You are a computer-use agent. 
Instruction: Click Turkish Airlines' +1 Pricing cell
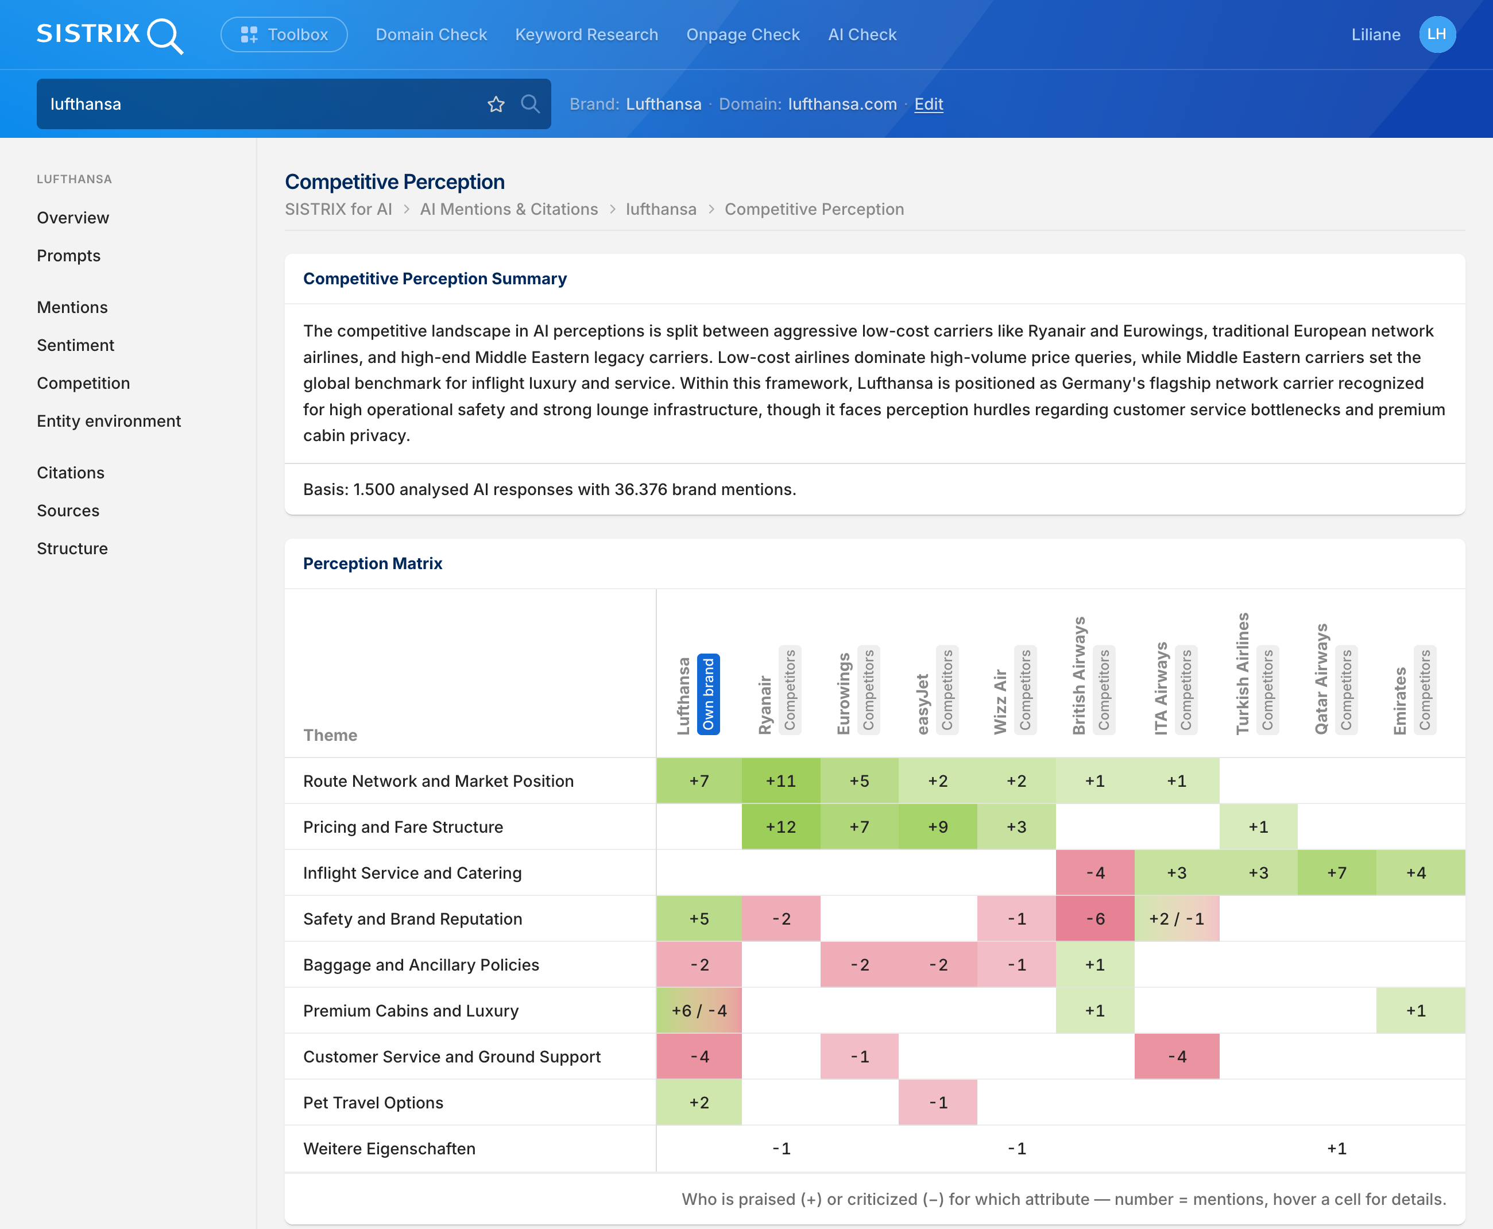(x=1259, y=827)
